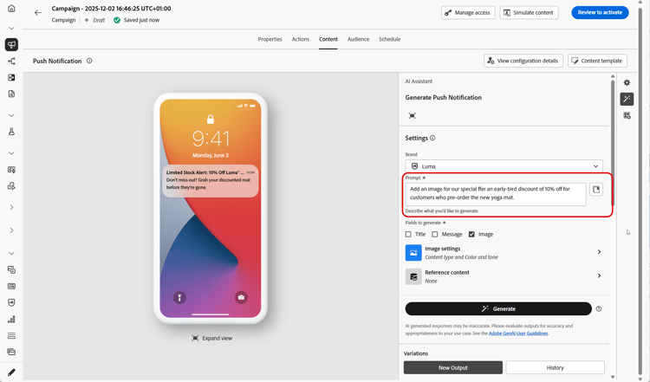Open the shield icon in left sidebar
Screen dimensions: 650x382
(x=11, y=302)
